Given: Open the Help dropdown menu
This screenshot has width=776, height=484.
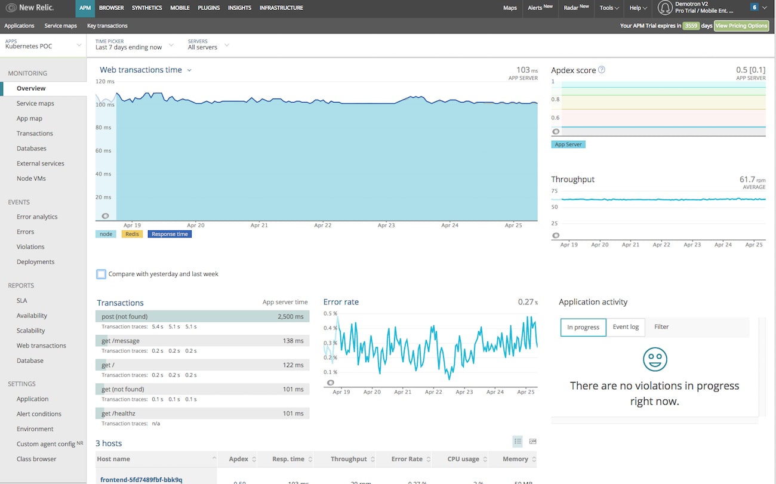Looking at the screenshot, I should pyautogui.click(x=638, y=8).
